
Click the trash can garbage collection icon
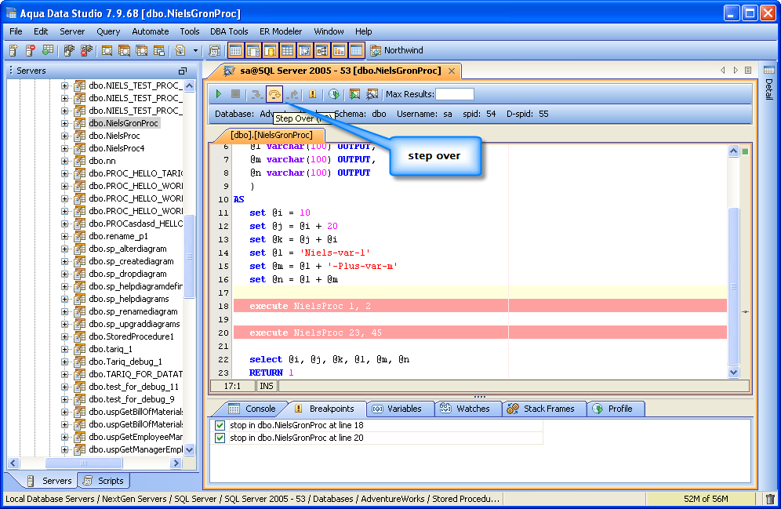coord(770,499)
